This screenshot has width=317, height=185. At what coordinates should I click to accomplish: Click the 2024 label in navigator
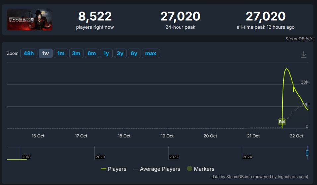[x=247, y=157]
